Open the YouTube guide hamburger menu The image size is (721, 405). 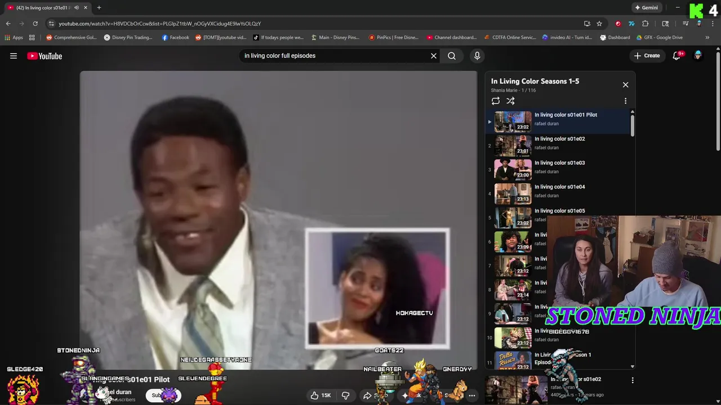pos(14,56)
